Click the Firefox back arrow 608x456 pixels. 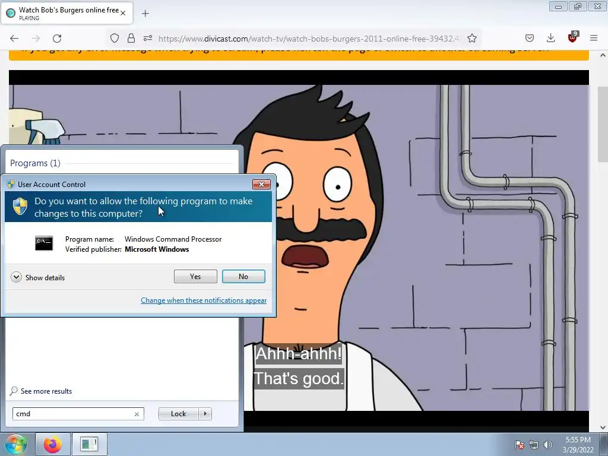(14, 39)
